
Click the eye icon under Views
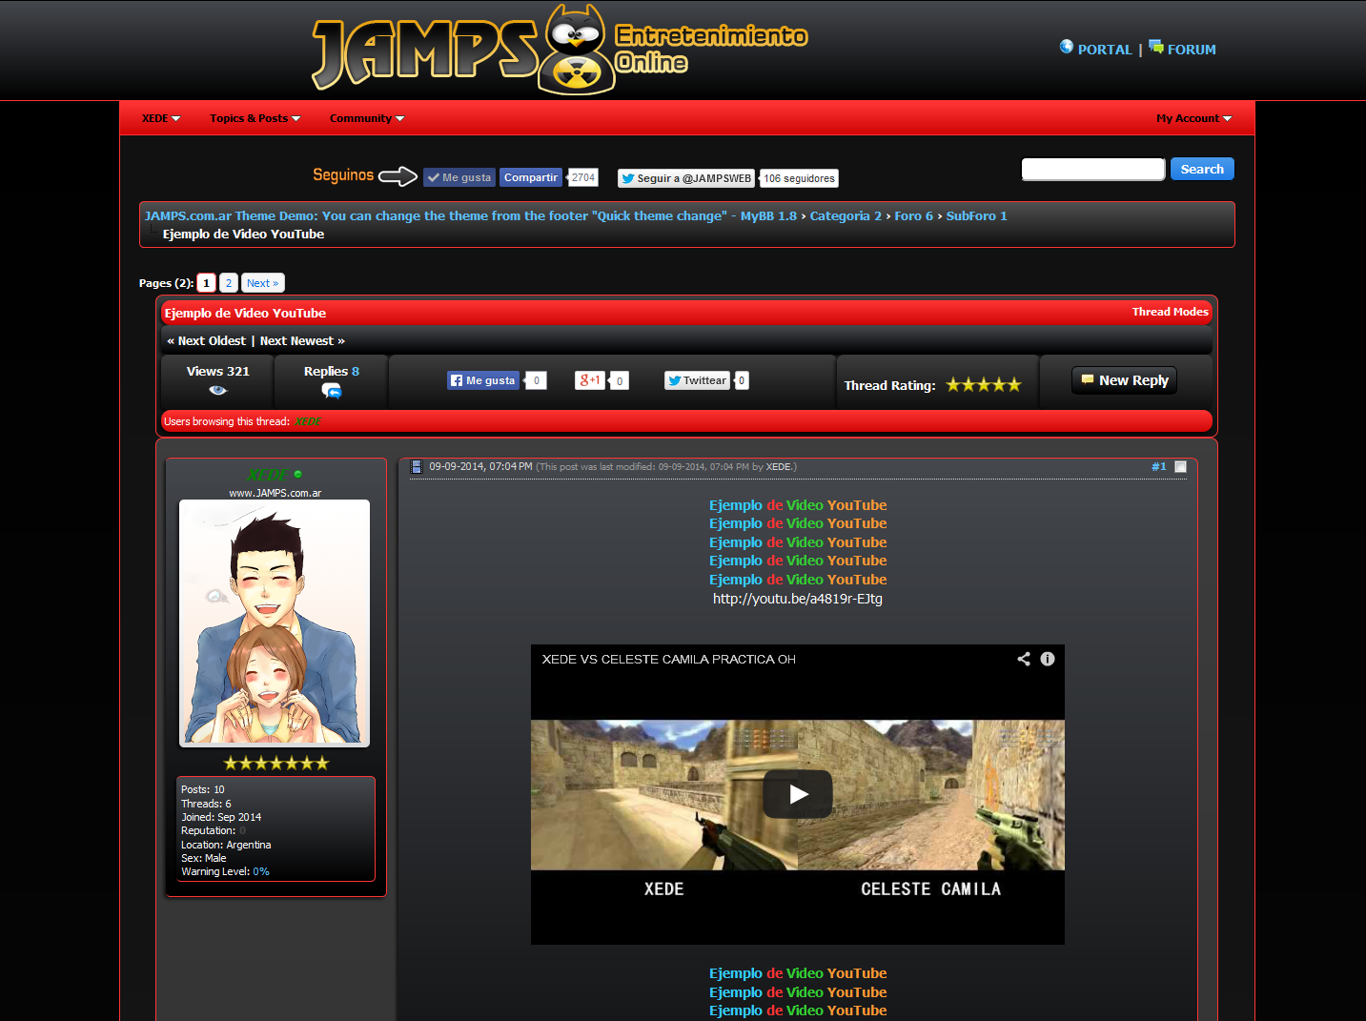click(218, 390)
